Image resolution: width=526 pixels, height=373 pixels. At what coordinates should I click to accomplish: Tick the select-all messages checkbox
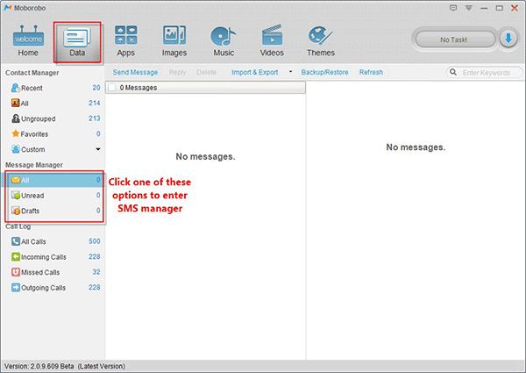point(113,88)
